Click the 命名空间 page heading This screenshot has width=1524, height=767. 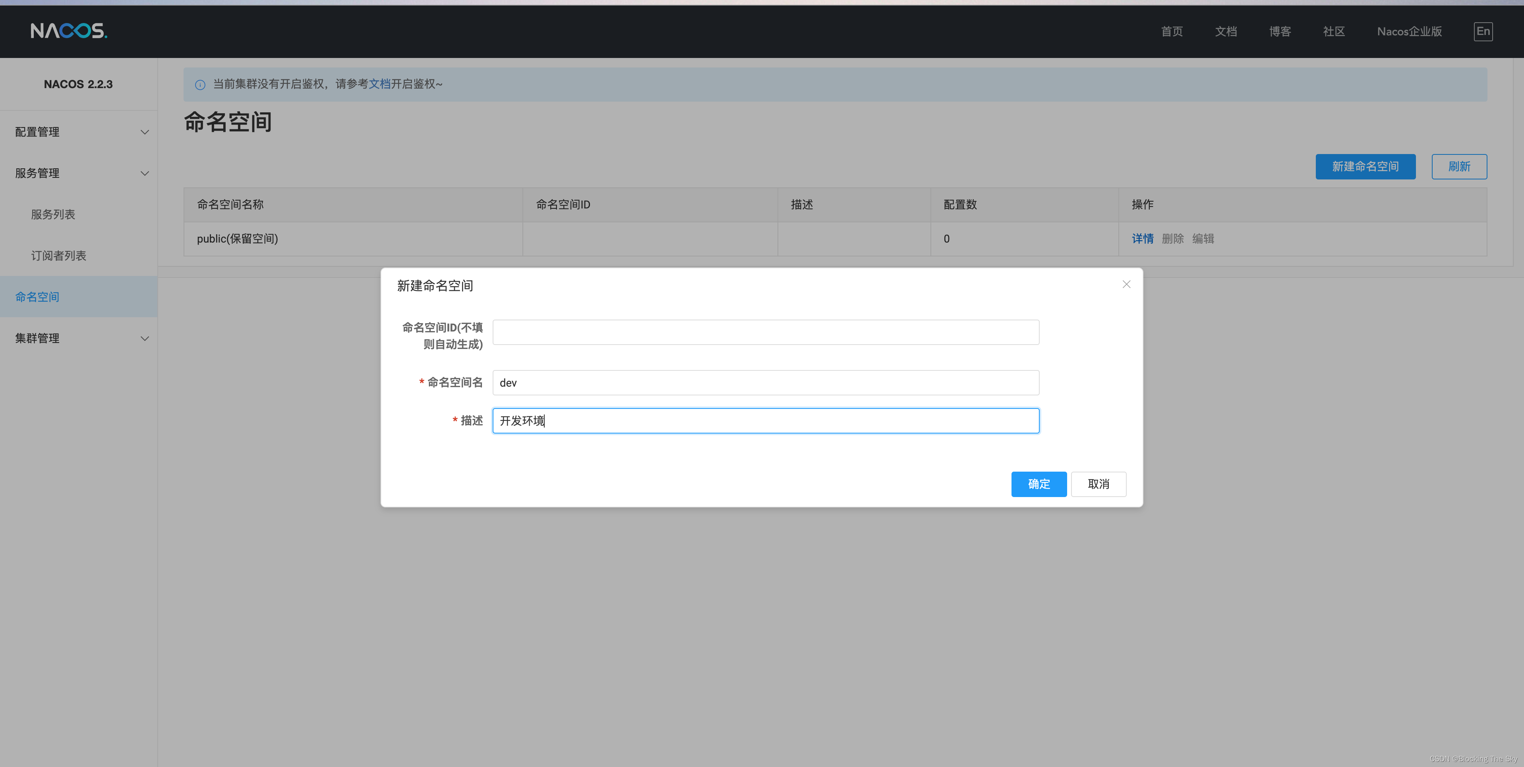(228, 122)
